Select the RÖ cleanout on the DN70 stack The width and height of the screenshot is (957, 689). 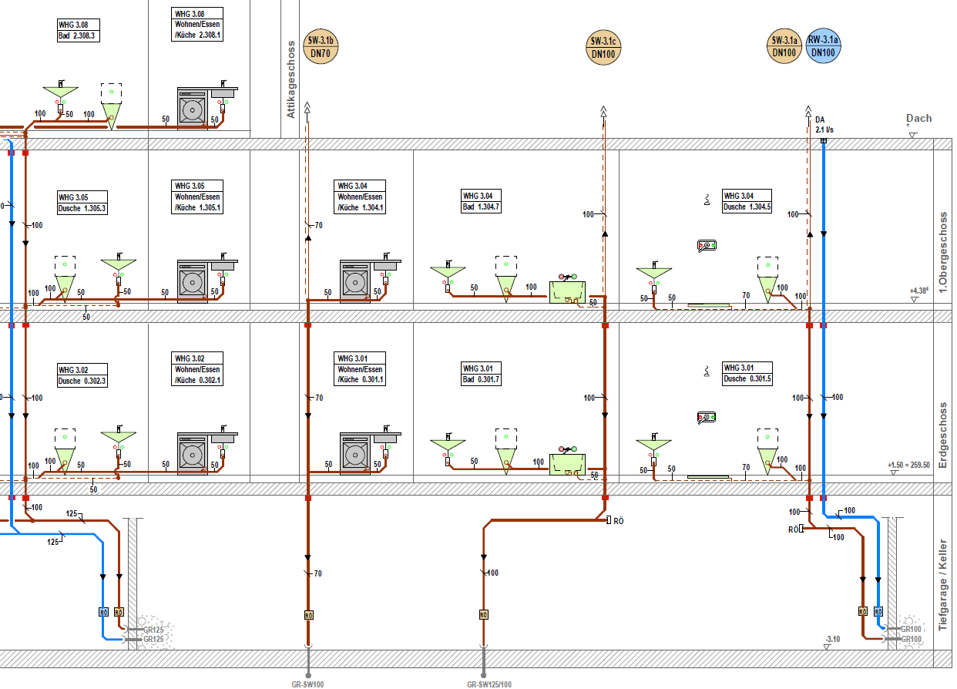click(308, 615)
